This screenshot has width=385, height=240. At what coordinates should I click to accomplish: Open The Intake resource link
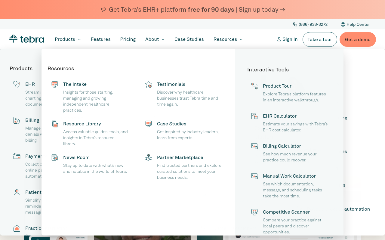pos(75,84)
